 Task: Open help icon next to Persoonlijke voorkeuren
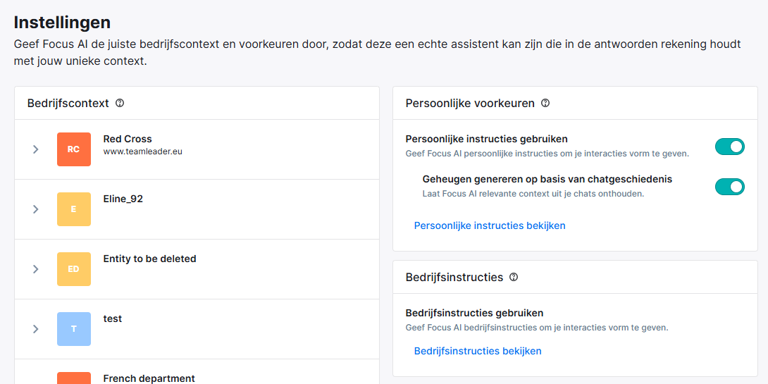[545, 104]
